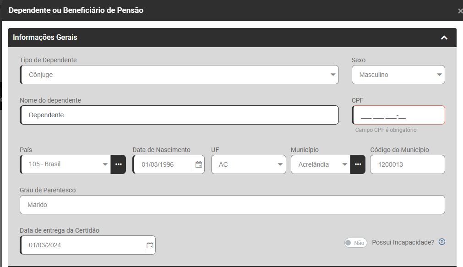The height and width of the screenshot is (267, 463).
Task: Click the certificate delivery date field
Action: pyautogui.click(x=82, y=245)
